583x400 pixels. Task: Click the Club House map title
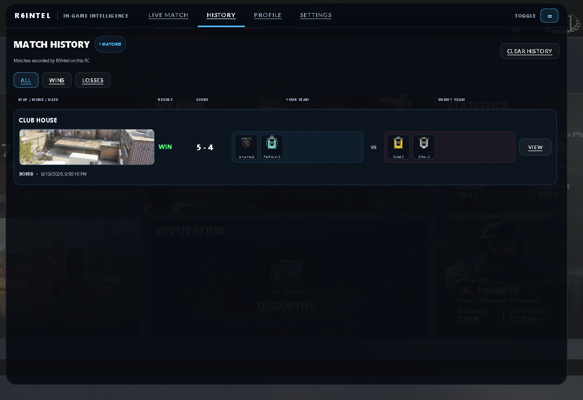(38, 120)
